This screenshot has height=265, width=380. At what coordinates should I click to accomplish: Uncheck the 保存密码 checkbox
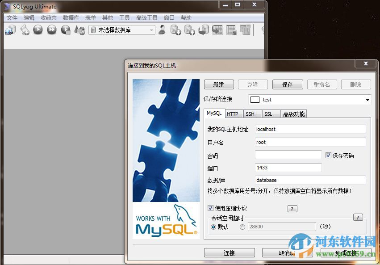point(329,155)
